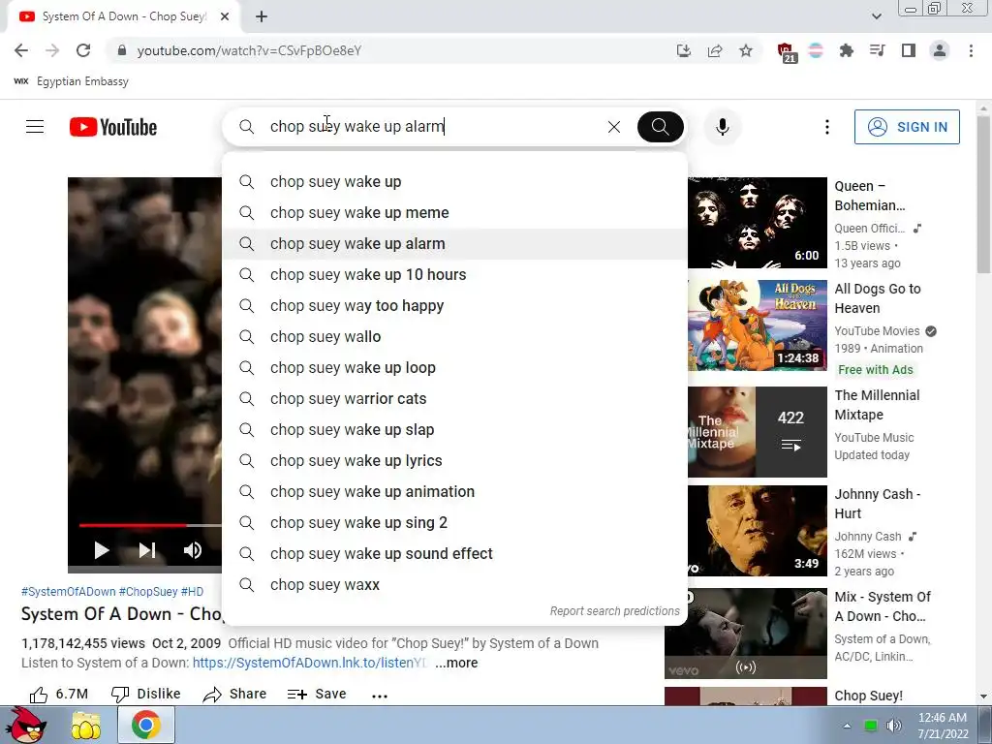
Task: Mute the video using the speaker icon
Action: (193, 550)
